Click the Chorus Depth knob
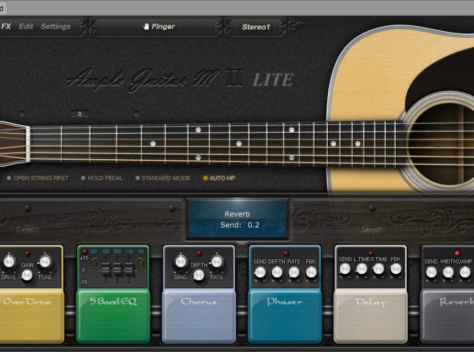474x352 pixels. point(199,275)
